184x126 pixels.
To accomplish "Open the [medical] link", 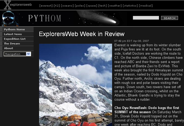I will [146, 6].
